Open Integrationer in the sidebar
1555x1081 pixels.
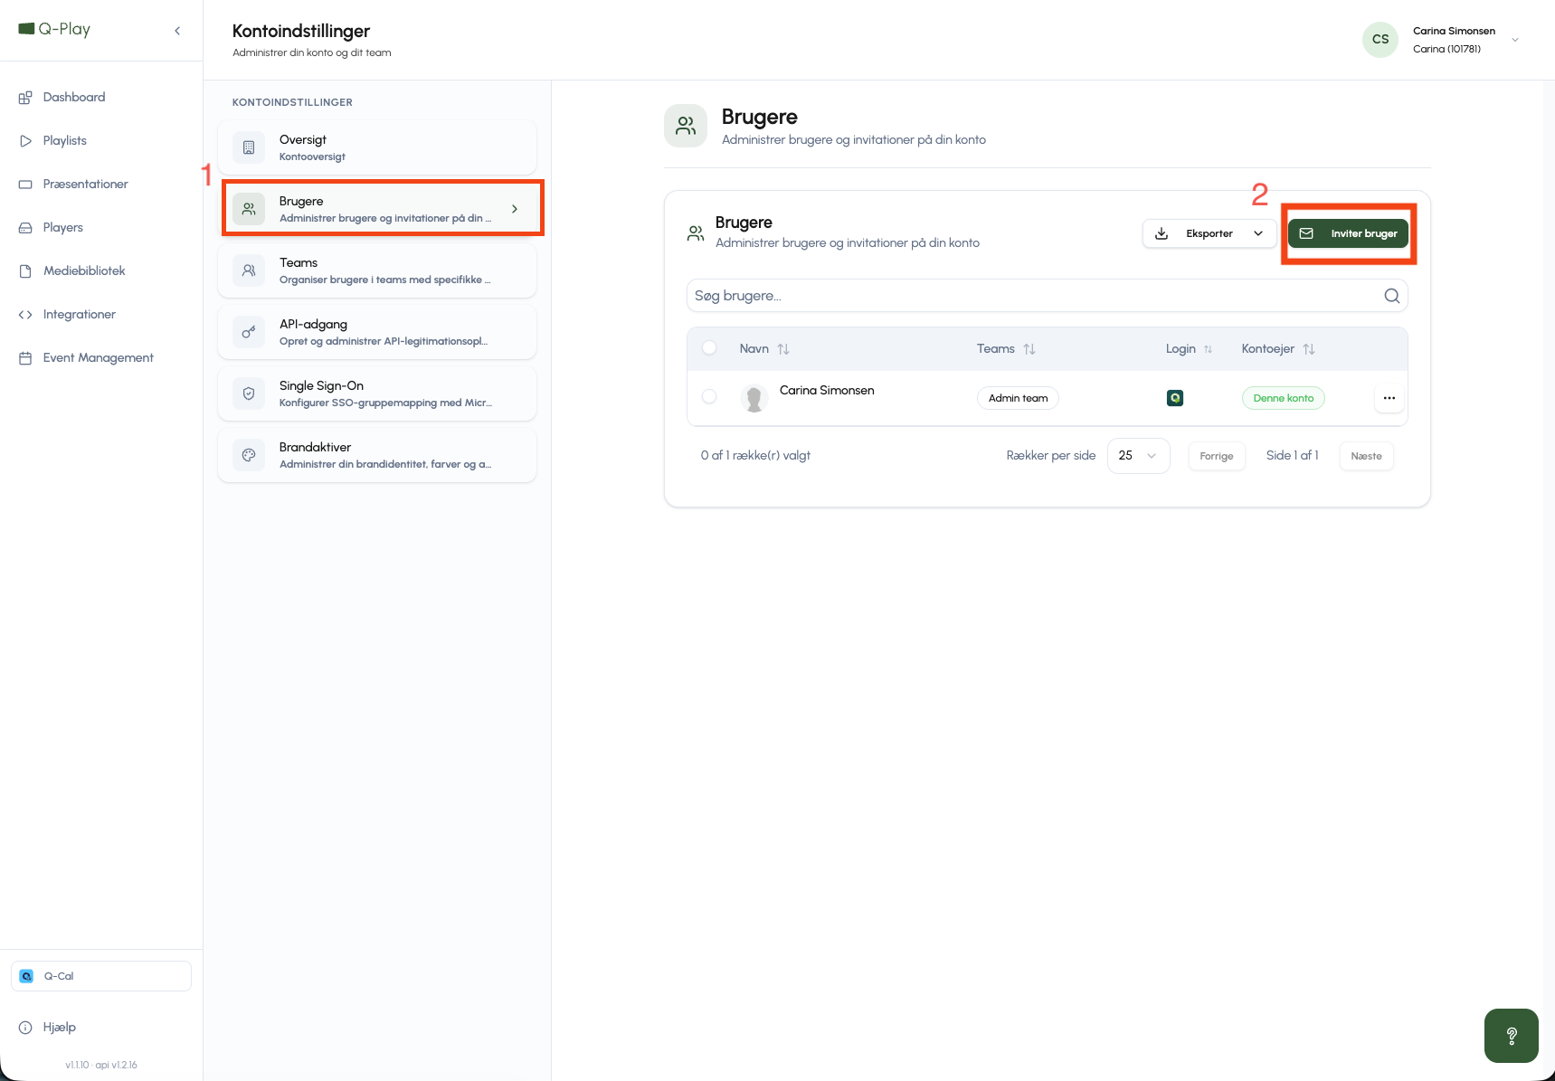point(80,314)
